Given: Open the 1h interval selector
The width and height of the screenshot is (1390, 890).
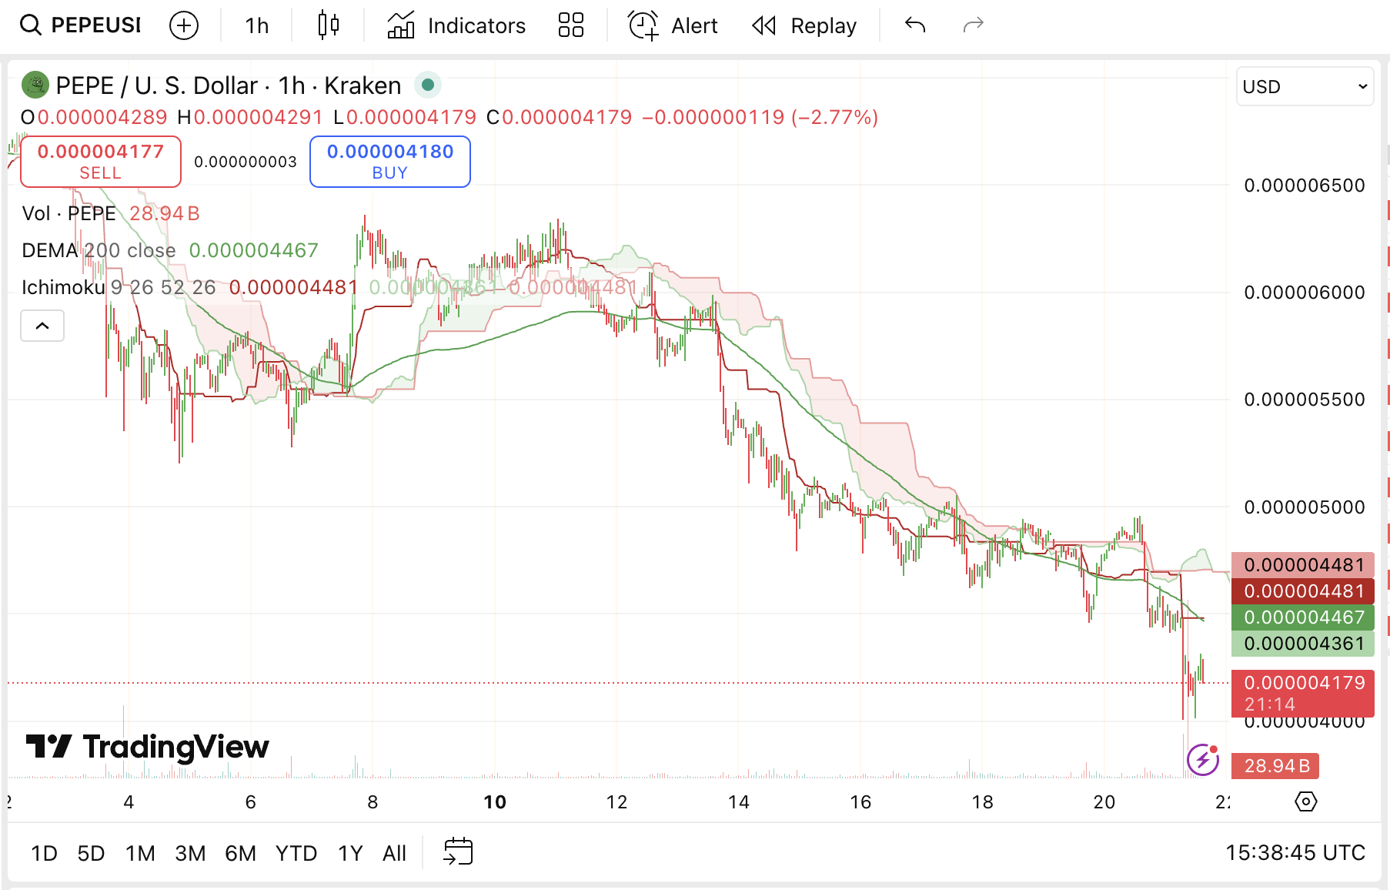Looking at the screenshot, I should [256, 25].
